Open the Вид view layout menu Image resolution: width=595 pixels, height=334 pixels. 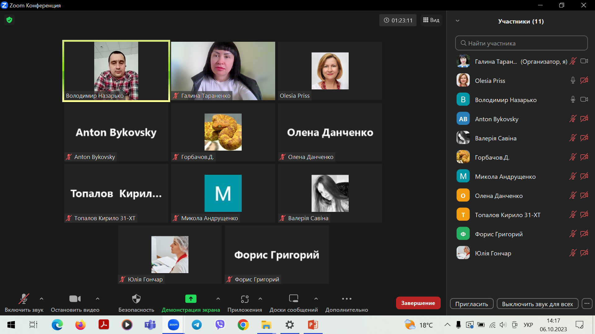[431, 20]
